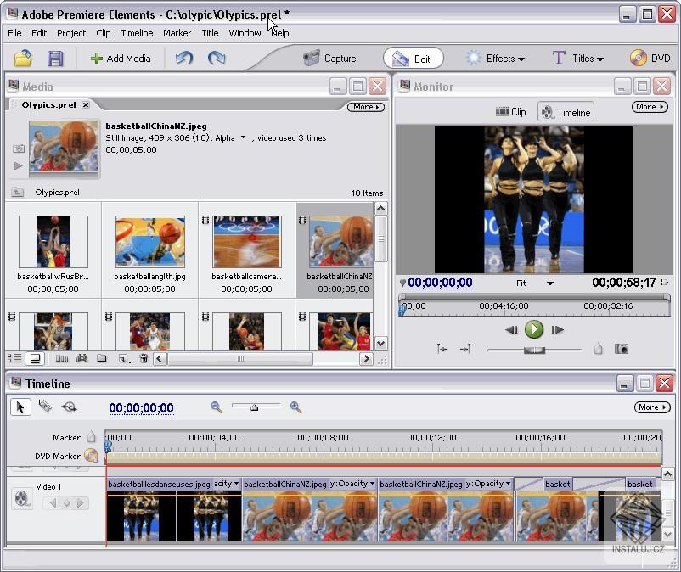Open the Effects dropdown in the shortcuts bar

(x=496, y=58)
